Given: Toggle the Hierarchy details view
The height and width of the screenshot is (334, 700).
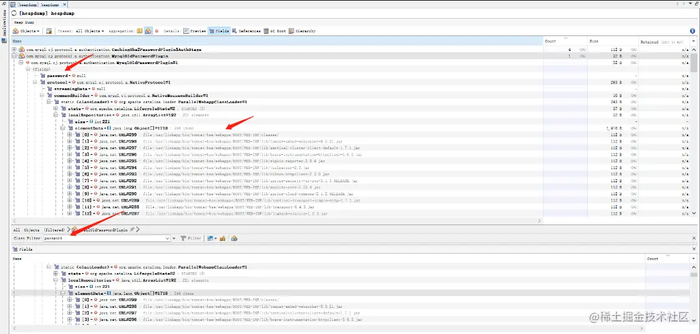Looking at the screenshot, I should coord(302,31).
